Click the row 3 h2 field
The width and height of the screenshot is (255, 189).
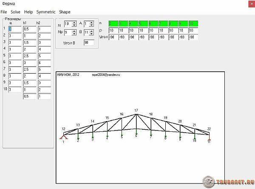[x=44, y=43]
